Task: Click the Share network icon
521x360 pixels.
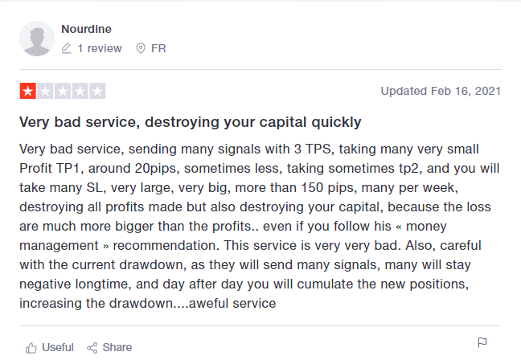Action: point(92,348)
